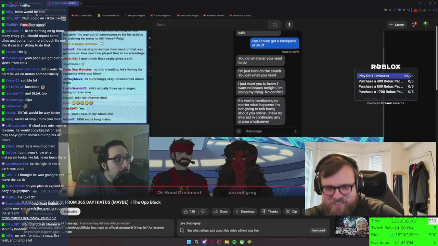Click the heart bookmark toolbar icon

[409, 10]
